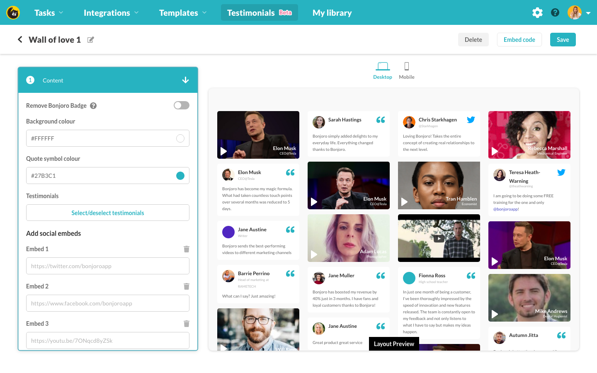Click quote icon on Jane Muller card
The height and width of the screenshot is (373, 597).
pos(381,276)
